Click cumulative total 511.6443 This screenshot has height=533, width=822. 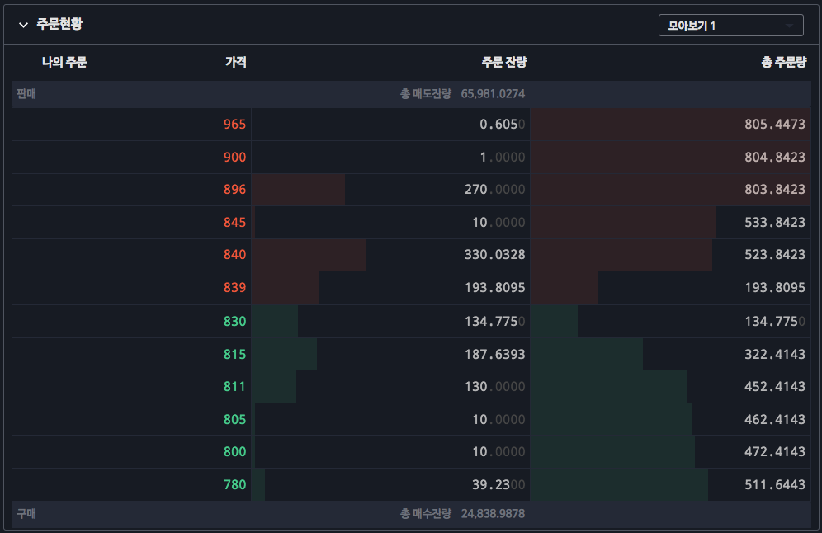pyautogui.click(x=775, y=484)
